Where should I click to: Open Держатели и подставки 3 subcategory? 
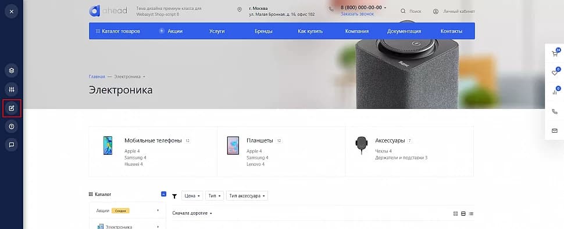tap(401, 158)
